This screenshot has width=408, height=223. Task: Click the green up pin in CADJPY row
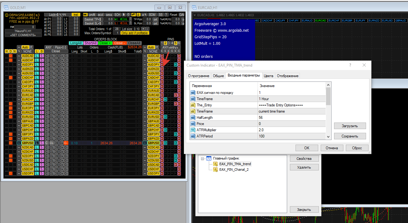click(176, 82)
